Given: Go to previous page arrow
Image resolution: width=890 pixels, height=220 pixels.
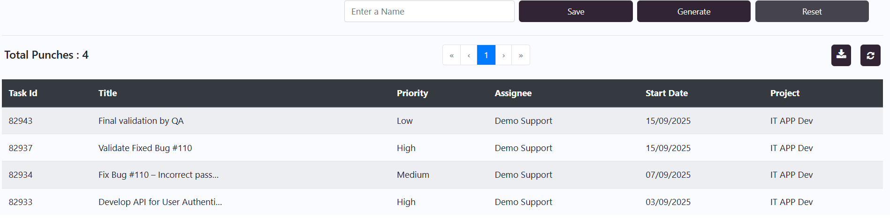Looking at the screenshot, I should click(469, 55).
